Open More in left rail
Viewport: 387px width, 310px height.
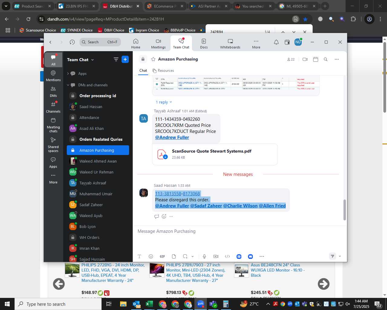click(x=53, y=178)
